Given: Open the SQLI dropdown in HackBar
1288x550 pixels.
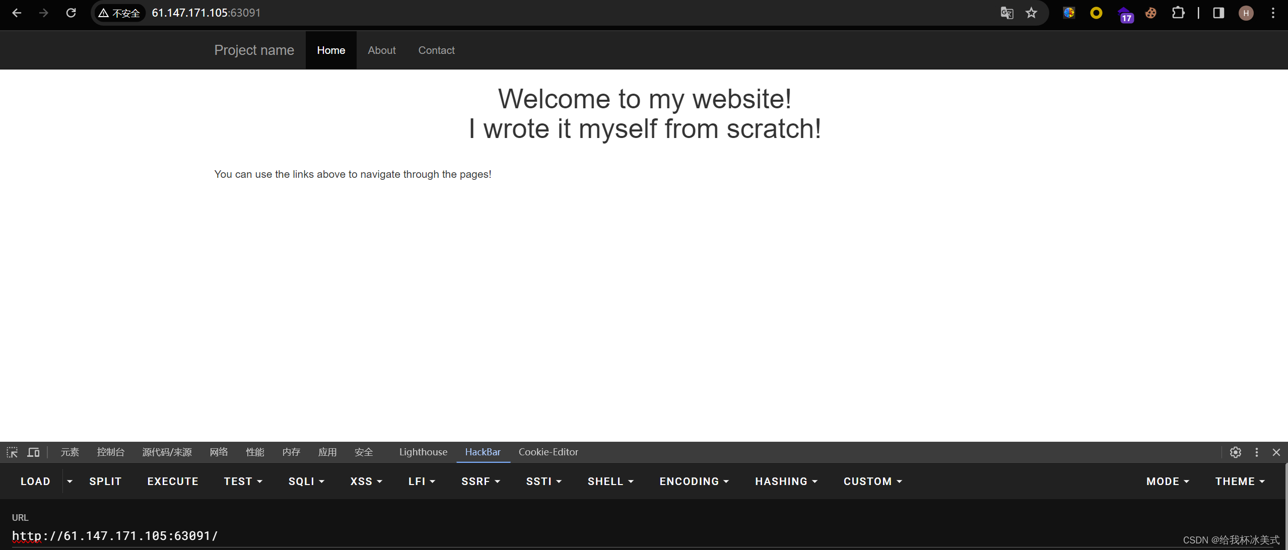Looking at the screenshot, I should pyautogui.click(x=306, y=481).
